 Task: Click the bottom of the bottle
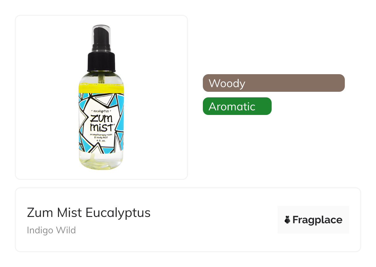point(101,162)
